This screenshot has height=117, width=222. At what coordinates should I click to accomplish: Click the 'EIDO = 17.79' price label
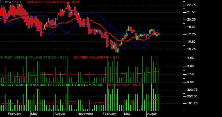[10, 2]
